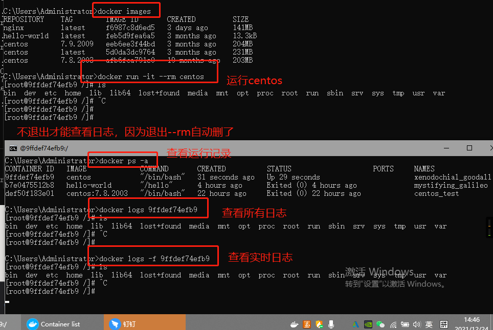Click the STATUS column header
The width and height of the screenshot is (493, 330).
point(279,169)
